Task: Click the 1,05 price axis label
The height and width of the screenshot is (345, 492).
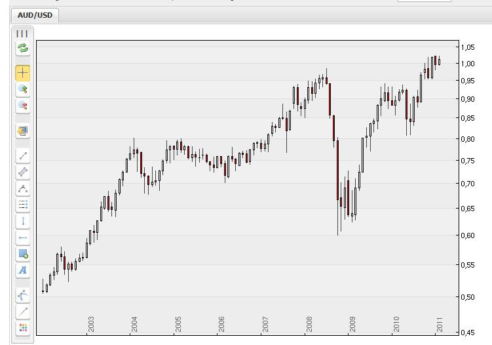Action: [x=468, y=47]
